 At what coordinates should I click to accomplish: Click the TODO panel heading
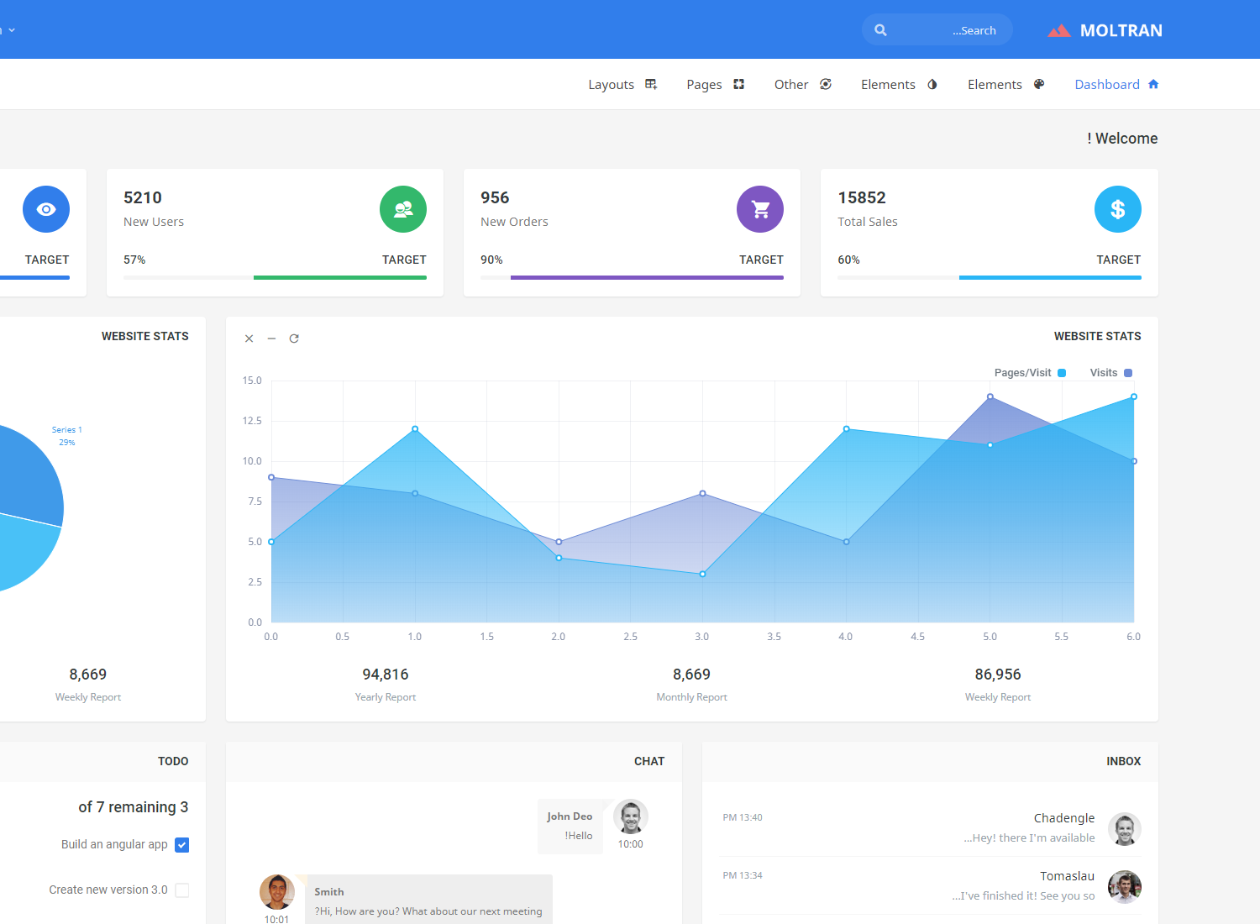(x=173, y=761)
